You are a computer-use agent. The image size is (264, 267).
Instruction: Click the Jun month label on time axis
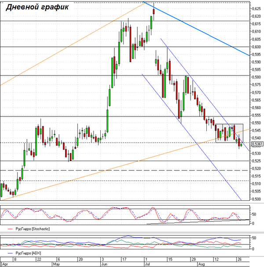coord(104,264)
